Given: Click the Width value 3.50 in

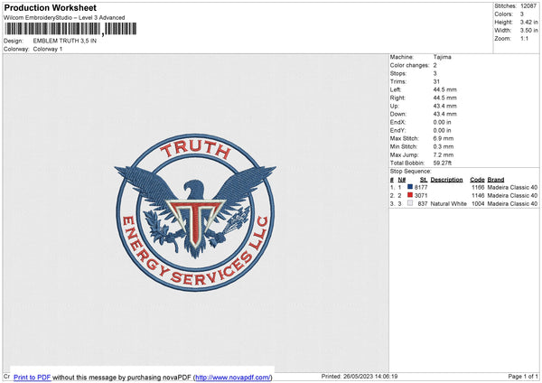Looking at the screenshot, I should pos(529,31).
